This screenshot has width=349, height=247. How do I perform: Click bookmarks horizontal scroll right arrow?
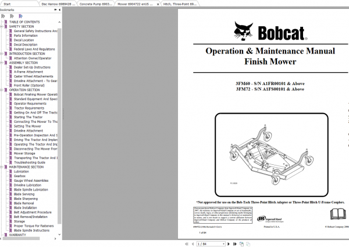click(x=55, y=238)
